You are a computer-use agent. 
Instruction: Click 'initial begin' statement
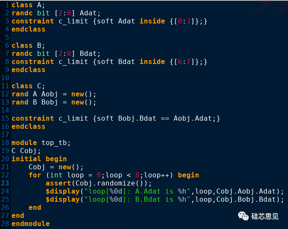(39, 159)
